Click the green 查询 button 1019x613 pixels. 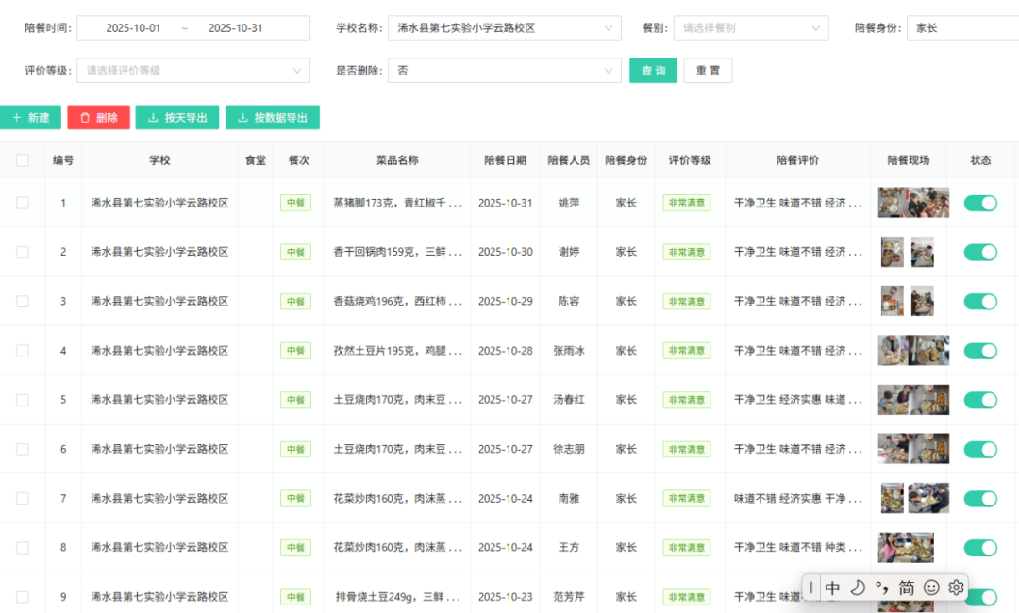[653, 71]
